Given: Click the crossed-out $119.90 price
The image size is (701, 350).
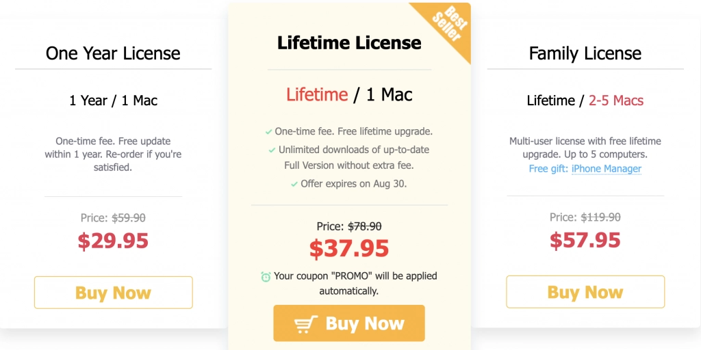Looking at the screenshot, I should [x=600, y=217].
